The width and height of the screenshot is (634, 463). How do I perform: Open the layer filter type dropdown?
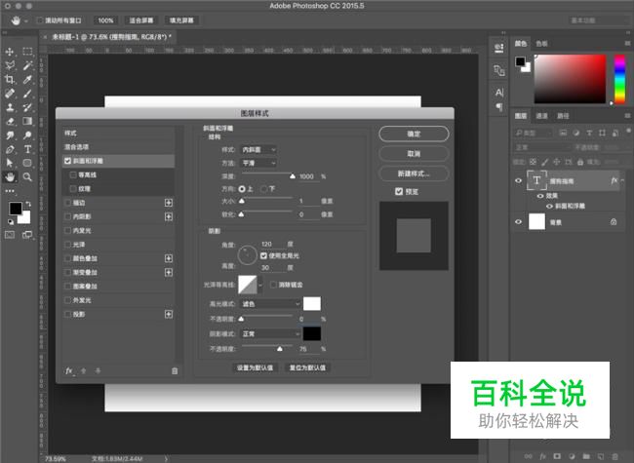click(534, 133)
